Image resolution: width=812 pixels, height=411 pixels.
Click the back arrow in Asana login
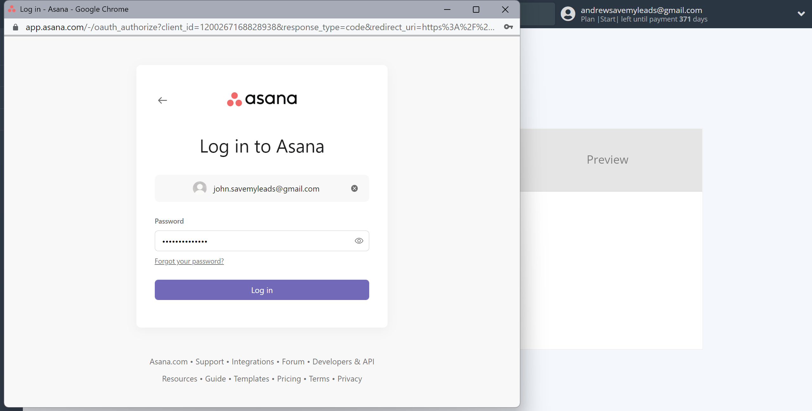coord(162,101)
